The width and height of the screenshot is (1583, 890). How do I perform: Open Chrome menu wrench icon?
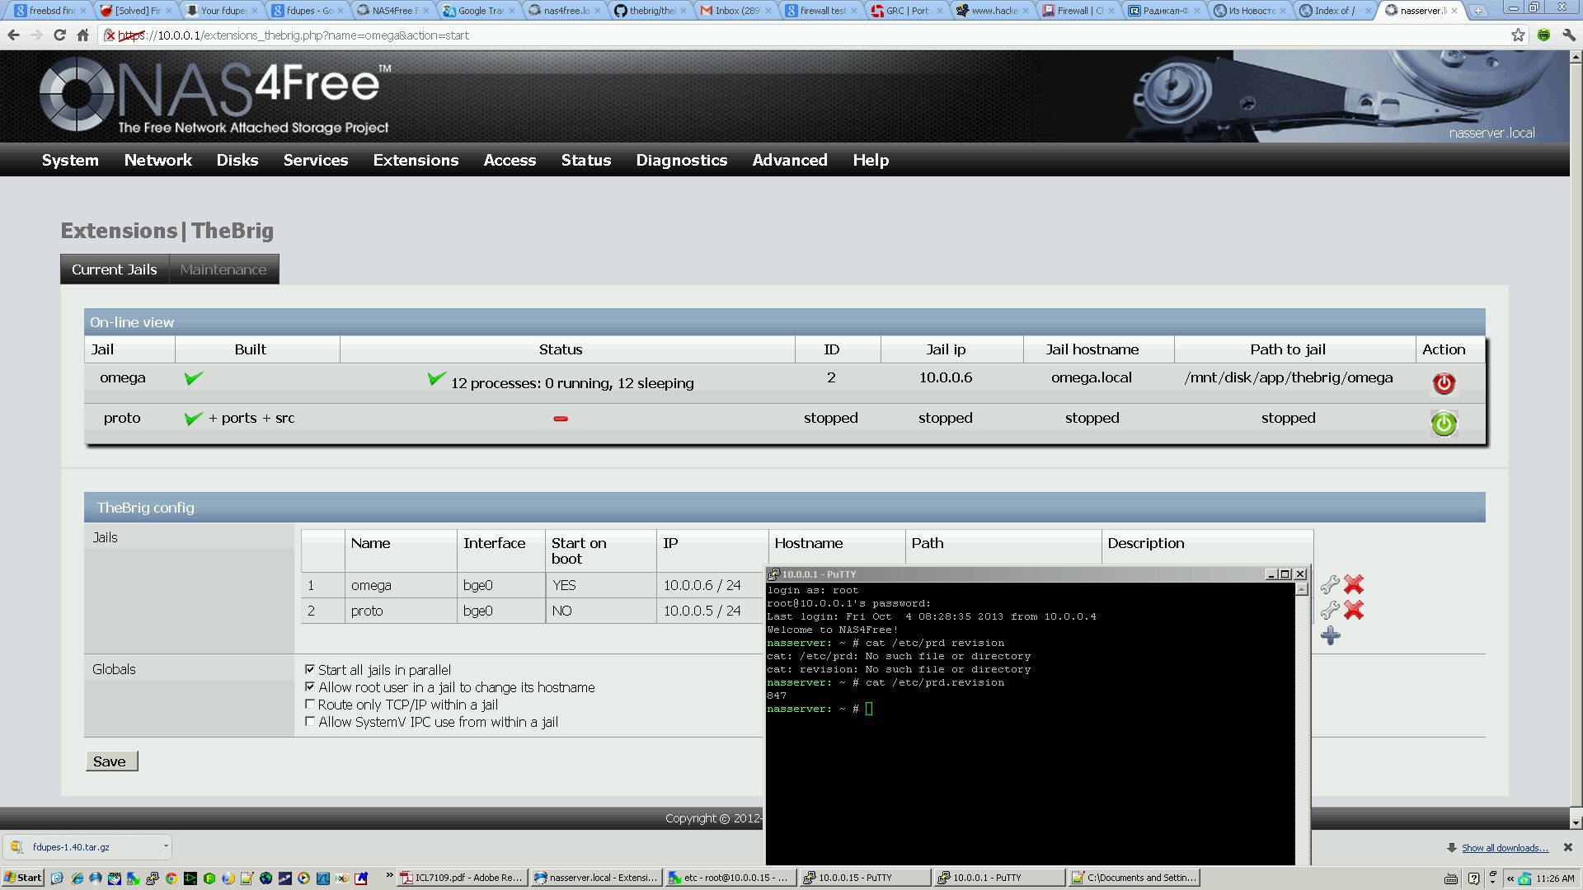pyautogui.click(x=1568, y=35)
